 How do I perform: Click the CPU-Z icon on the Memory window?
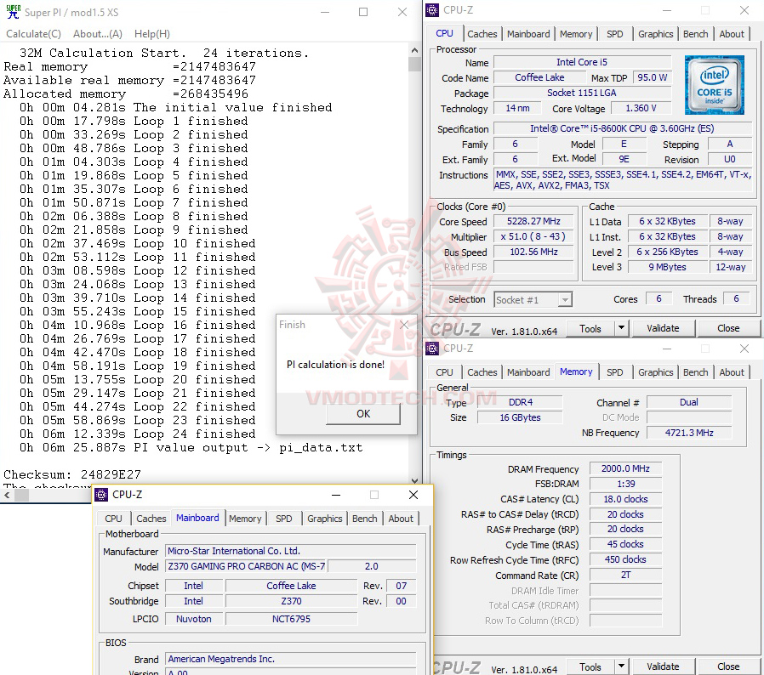coord(432,349)
